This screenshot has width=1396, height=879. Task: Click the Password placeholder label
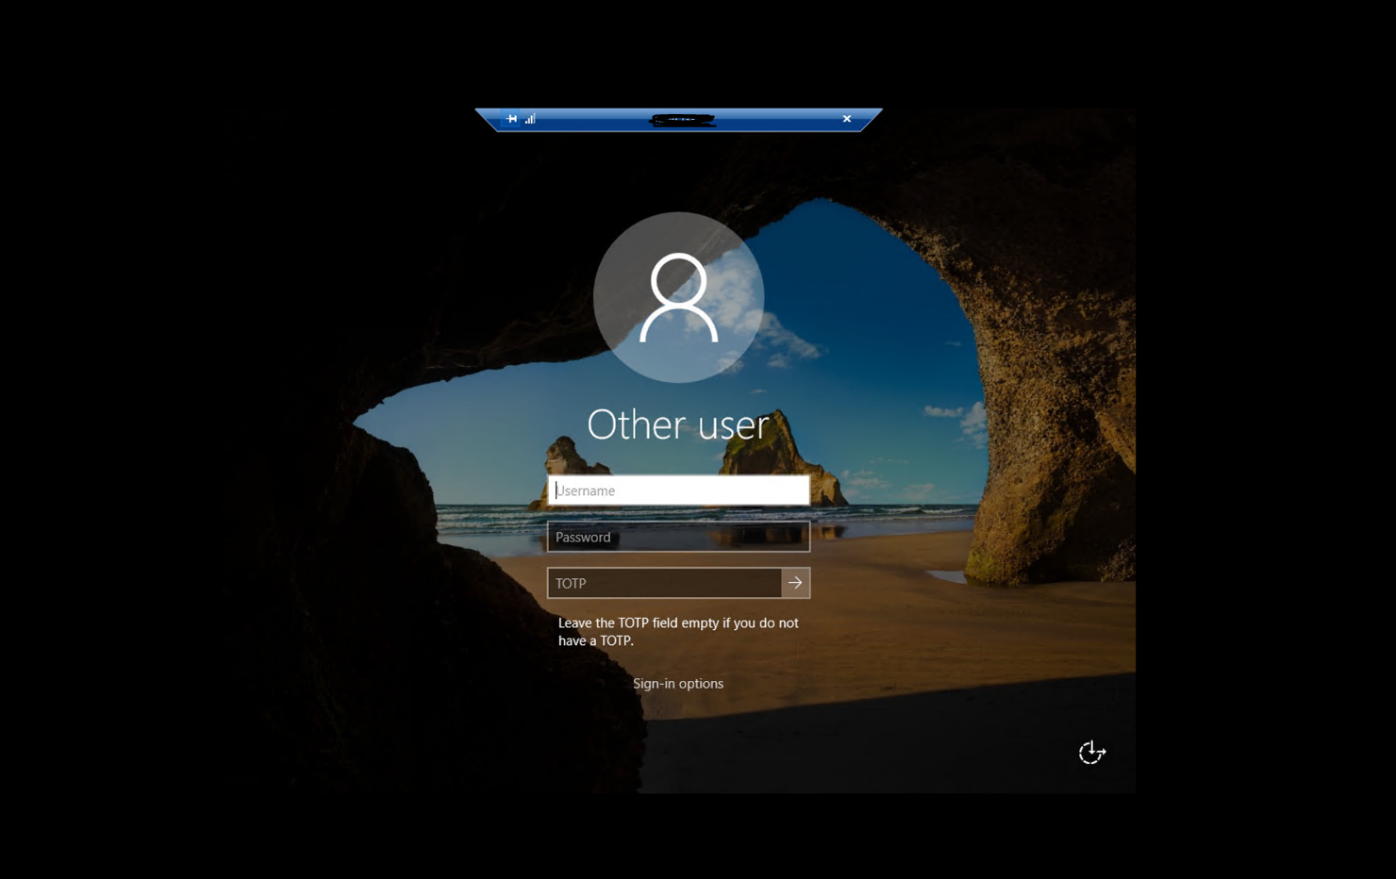tap(583, 538)
